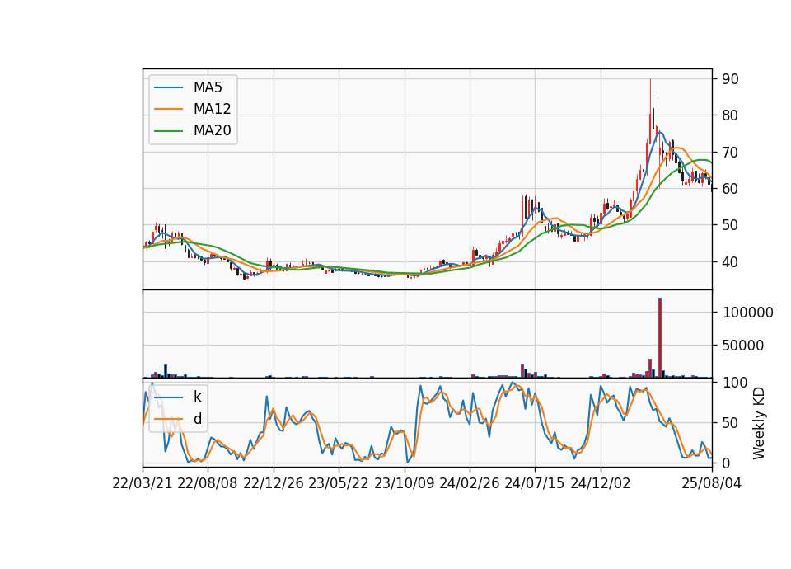791x569 pixels.
Task: Click the 50000 volume axis label
Action: pos(743,346)
